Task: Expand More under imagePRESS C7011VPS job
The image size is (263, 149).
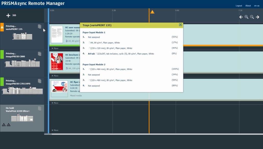Action: pyautogui.click(x=55, y=103)
